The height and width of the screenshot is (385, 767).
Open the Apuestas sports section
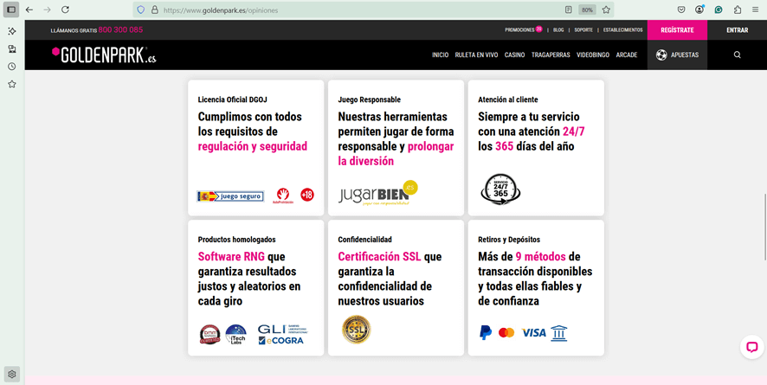[678, 55]
